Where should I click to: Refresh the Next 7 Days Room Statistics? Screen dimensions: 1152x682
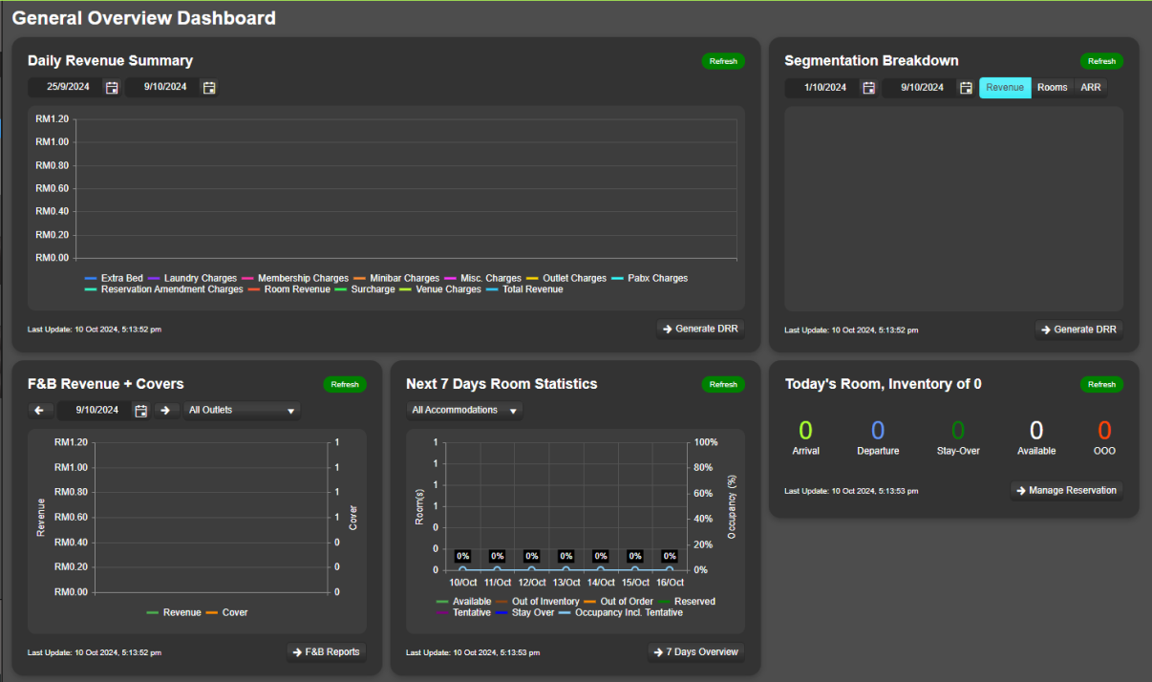pyautogui.click(x=723, y=384)
